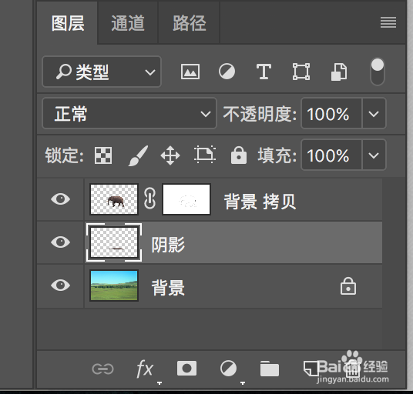The image size is (413, 394).
Task: Select the 背景 landscape thumbnail
Action: pos(114,285)
